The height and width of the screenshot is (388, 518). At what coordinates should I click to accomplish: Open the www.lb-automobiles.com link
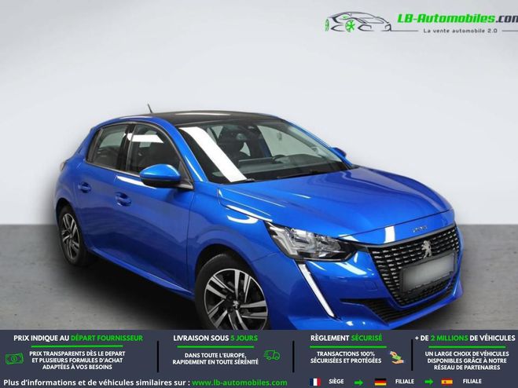(240, 383)
